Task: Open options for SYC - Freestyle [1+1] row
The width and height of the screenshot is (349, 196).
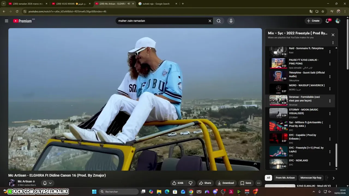Action: coord(330,152)
